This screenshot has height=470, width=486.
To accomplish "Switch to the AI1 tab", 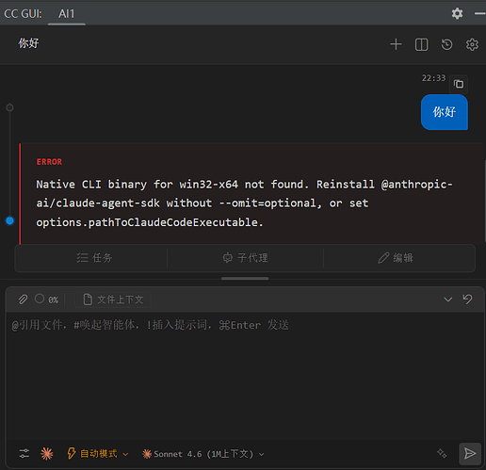I will [x=67, y=14].
